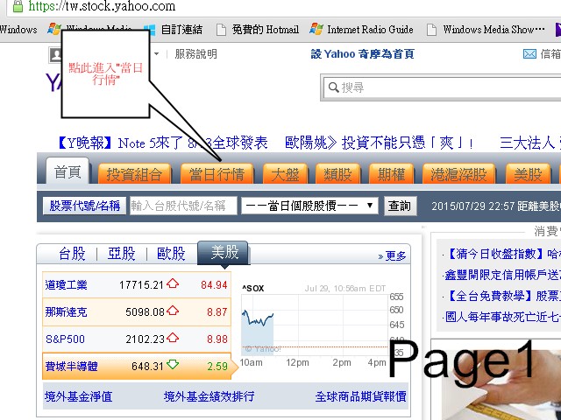561x420 pixels.
Task: Click the user avatar icon at top left
Action: [x=55, y=54]
